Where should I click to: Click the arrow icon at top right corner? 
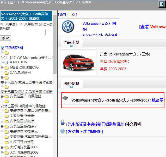(162, 4)
